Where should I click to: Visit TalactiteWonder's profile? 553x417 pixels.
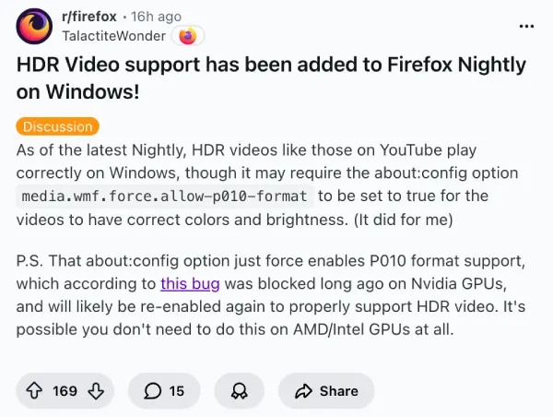113,36
